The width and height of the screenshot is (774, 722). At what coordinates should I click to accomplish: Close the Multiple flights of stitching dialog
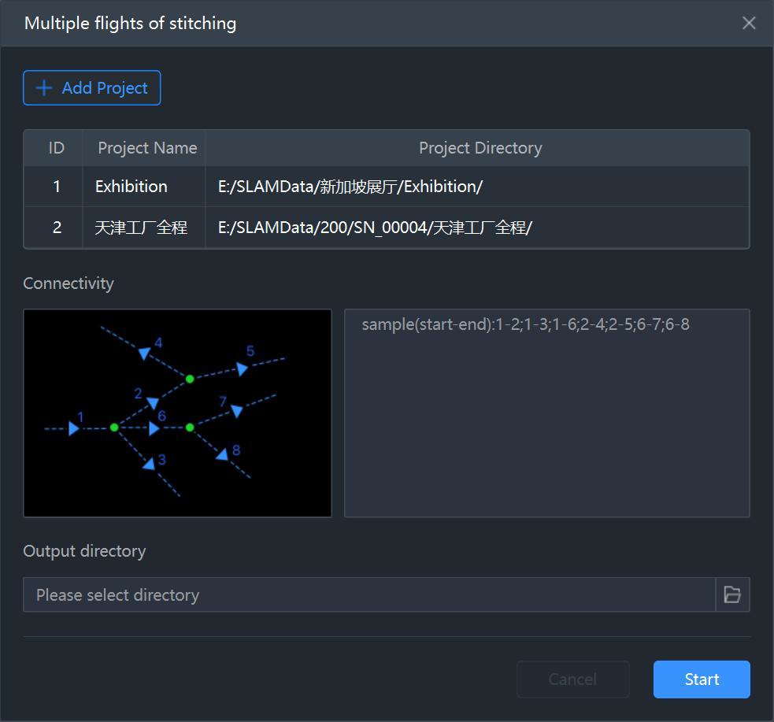click(x=748, y=23)
